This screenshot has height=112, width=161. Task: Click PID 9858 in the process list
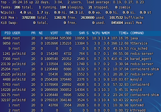(7, 43)
